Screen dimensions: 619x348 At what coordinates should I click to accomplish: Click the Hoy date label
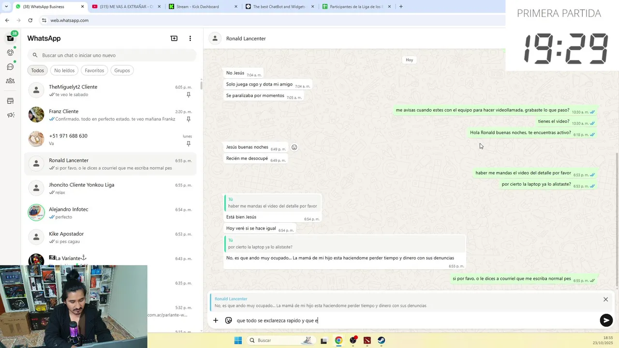click(410, 60)
